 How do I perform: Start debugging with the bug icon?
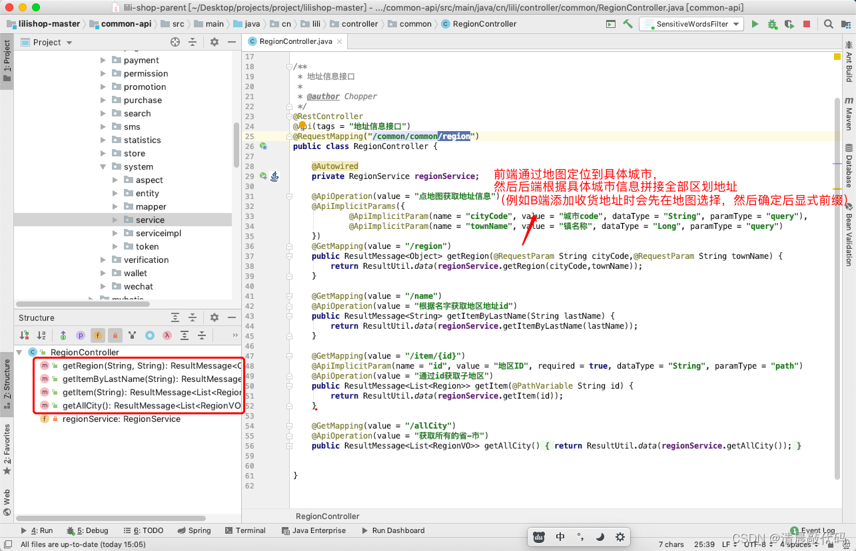tap(772, 24)
